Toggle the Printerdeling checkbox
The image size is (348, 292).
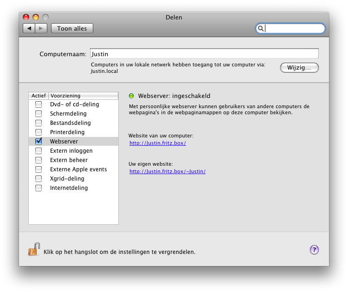click(39, 132)
